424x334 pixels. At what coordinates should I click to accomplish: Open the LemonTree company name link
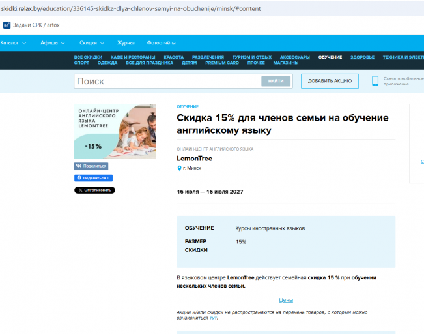point(195,159)
